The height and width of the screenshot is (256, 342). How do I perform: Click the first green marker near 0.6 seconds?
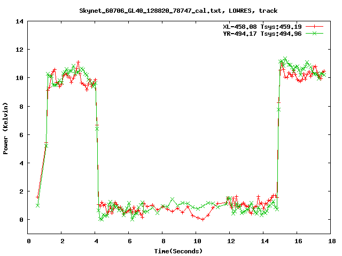[38, 205]
